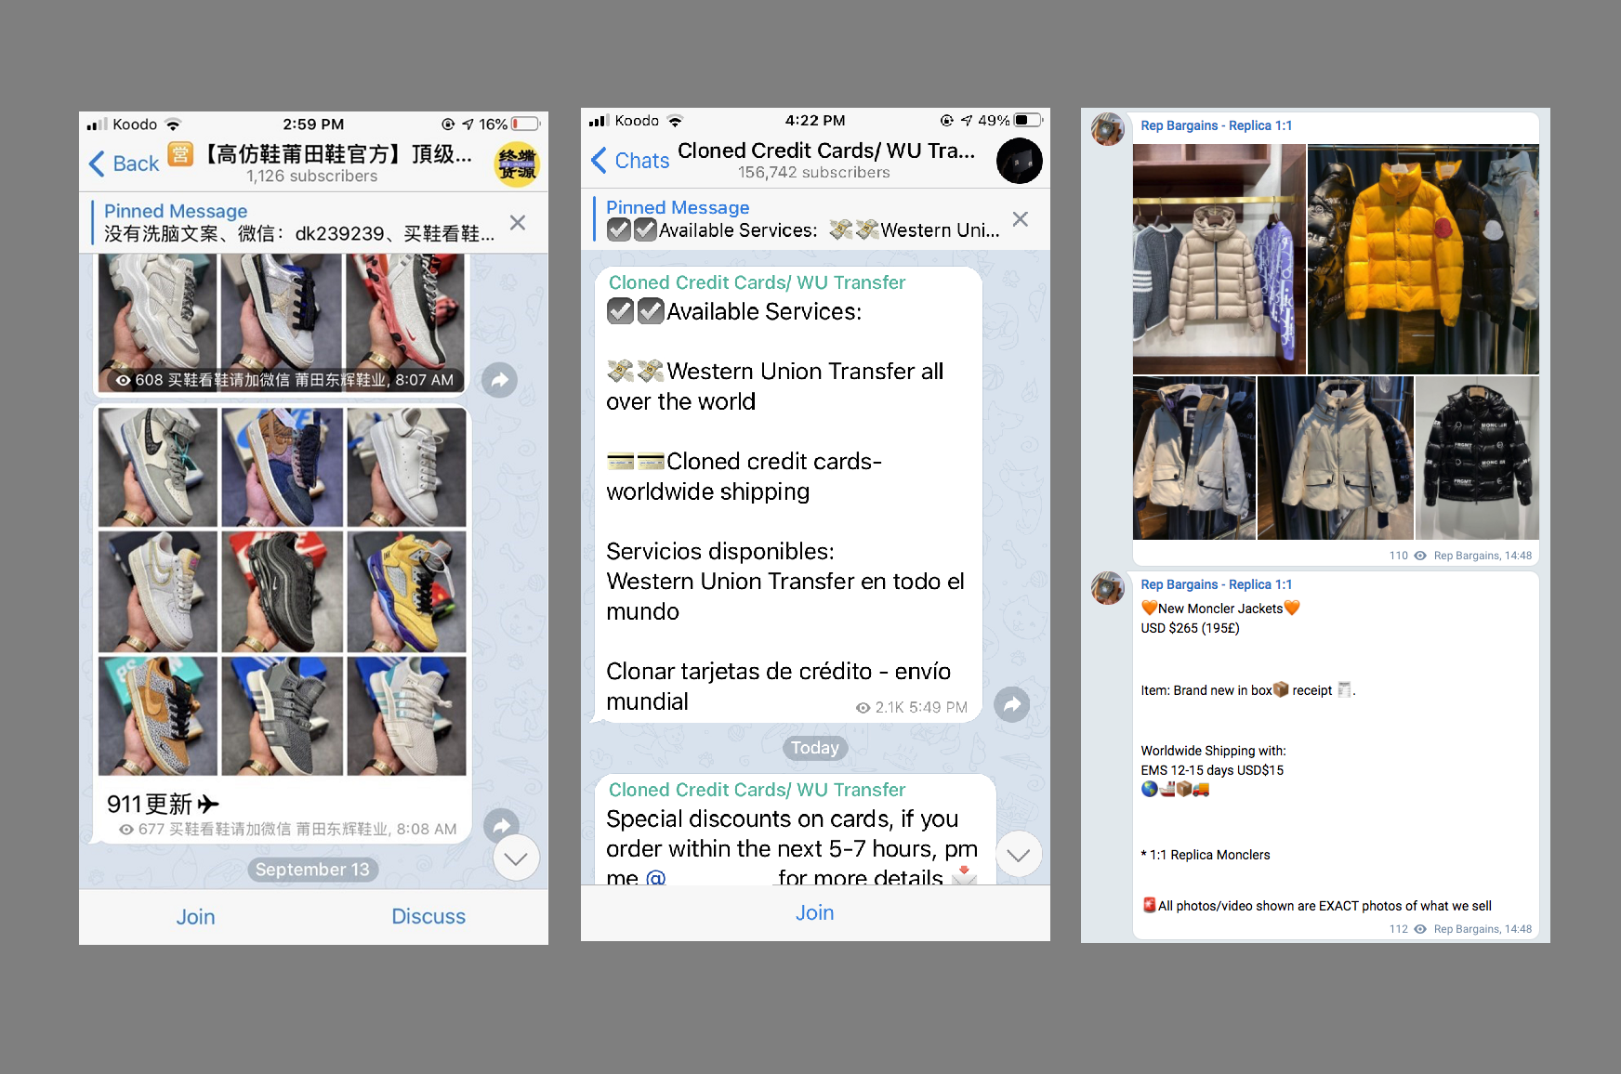Select 'Servicios disponibles:' text
The image size is (1621, 1074).
coord(720,552)
